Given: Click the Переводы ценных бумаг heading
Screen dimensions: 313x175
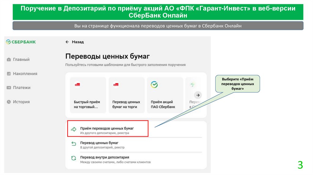Looking at the screenshot, I should pos(107,56).
